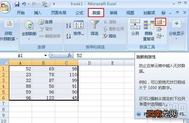This screenshot has width=189, height=123.
Task: Expand the 全部刷新 dropdown arrow
Action: pos(29,39)
